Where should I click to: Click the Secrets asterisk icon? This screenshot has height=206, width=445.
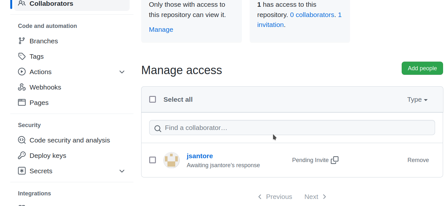22,171
